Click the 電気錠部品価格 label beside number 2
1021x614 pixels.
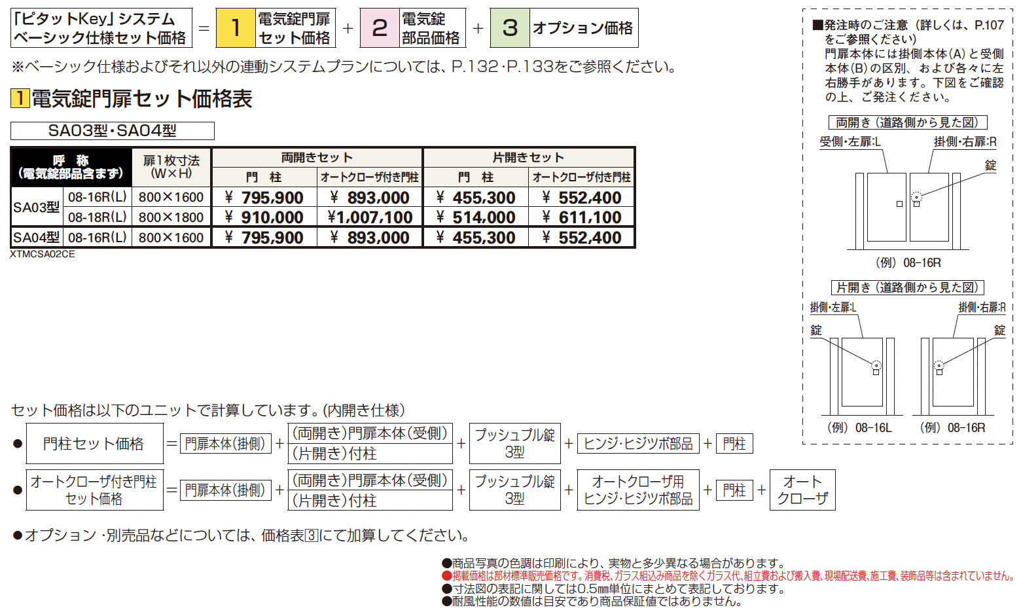point(431,28)
